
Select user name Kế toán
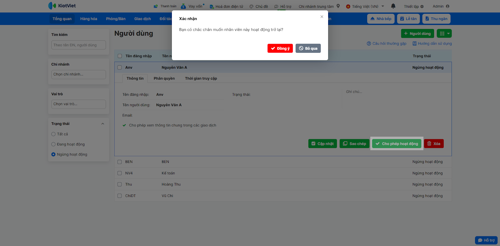click(x=168, y=173)
